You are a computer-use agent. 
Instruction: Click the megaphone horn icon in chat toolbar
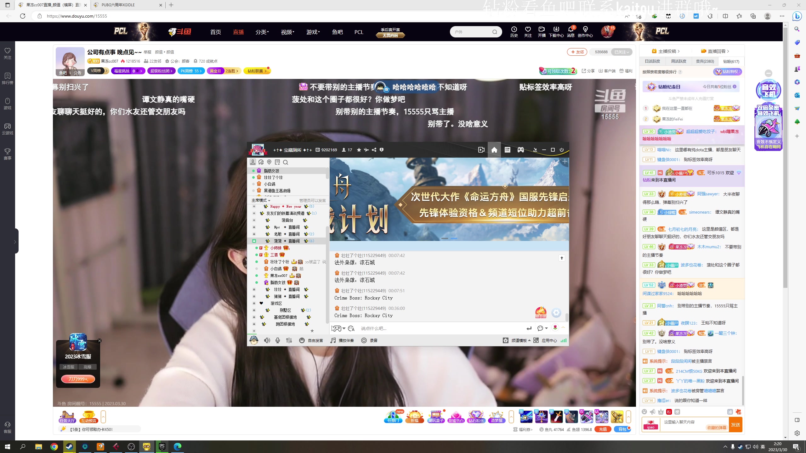pyautogui.click(x=652, y=412)
